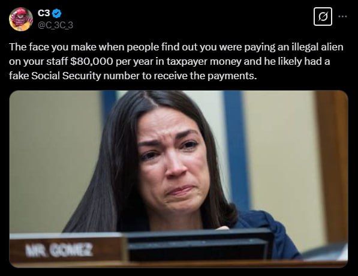
Task: Click the "$80,000 per year" text
Action: (x=112, y=61)
